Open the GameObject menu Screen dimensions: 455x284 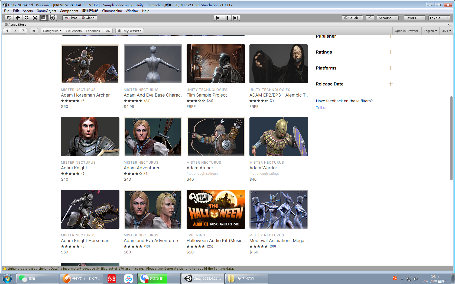coord(46,11)
